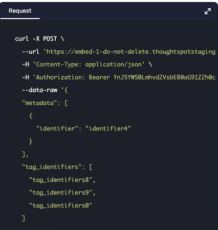Click the final ']' closing tag_identifiers
Screen dimensions: 218x230
click(x=23, y=218)
